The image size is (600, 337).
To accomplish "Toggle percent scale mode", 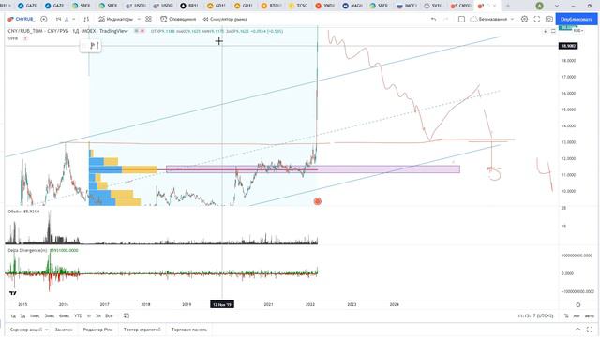I will coord(566,316).
